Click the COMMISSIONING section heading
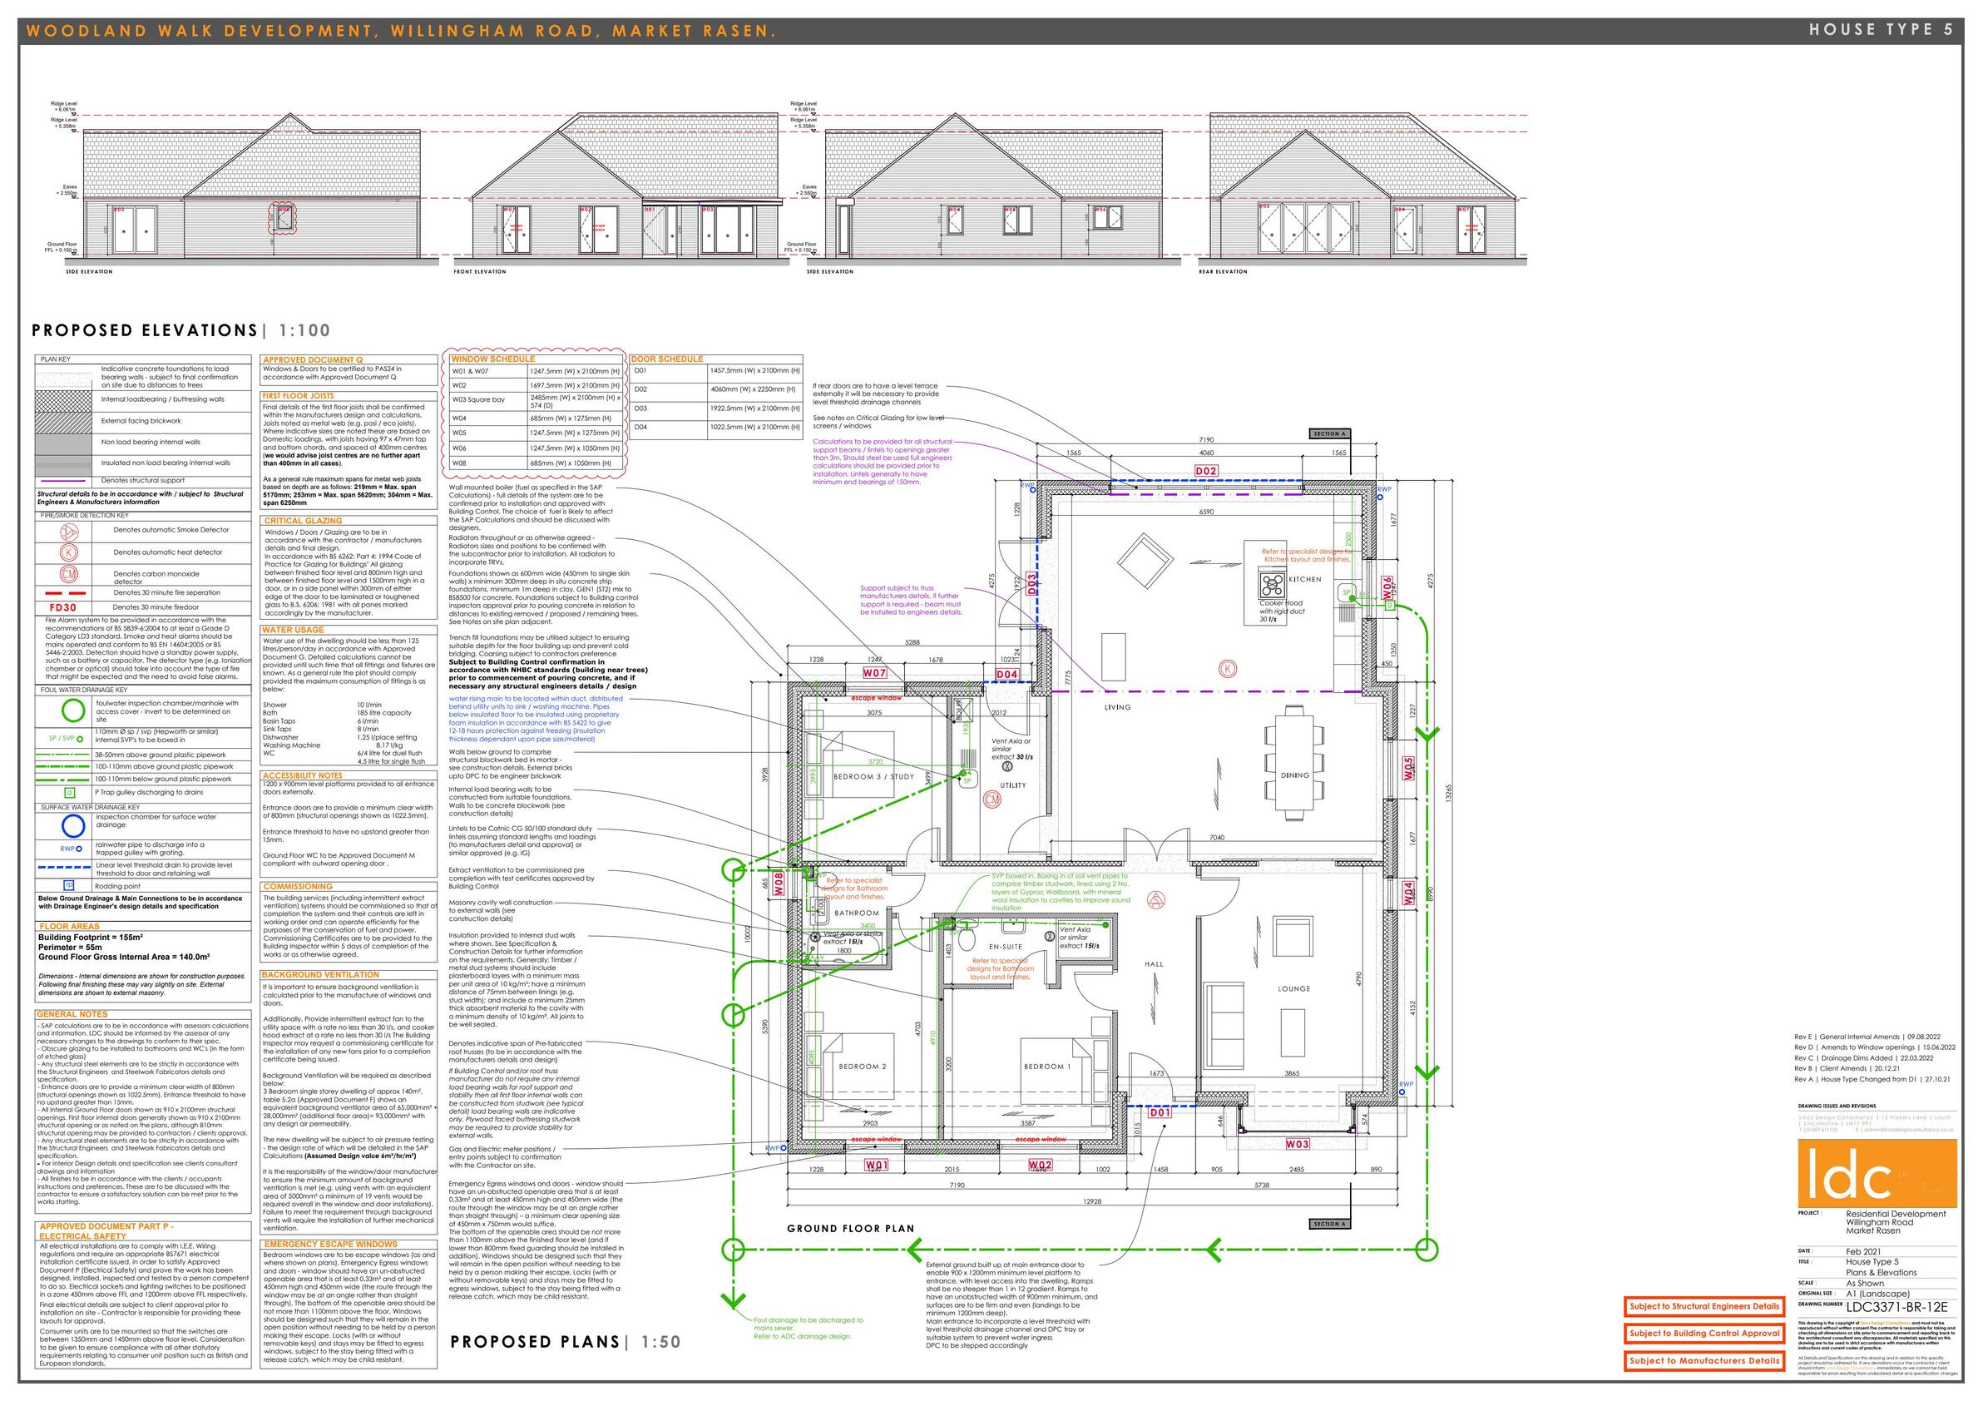This screenshot has width=1983, height=1401. [x=298, y=886]
